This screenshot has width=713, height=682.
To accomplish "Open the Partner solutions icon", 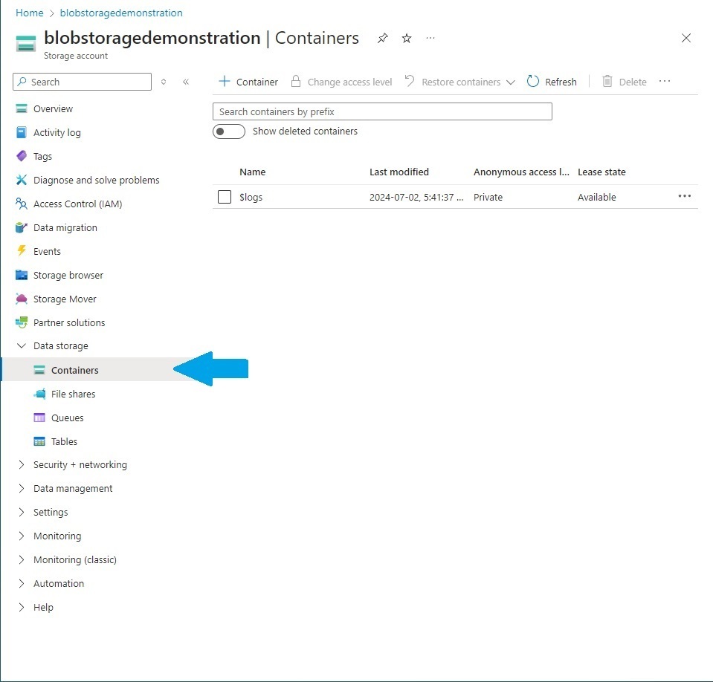I will 22,322.
